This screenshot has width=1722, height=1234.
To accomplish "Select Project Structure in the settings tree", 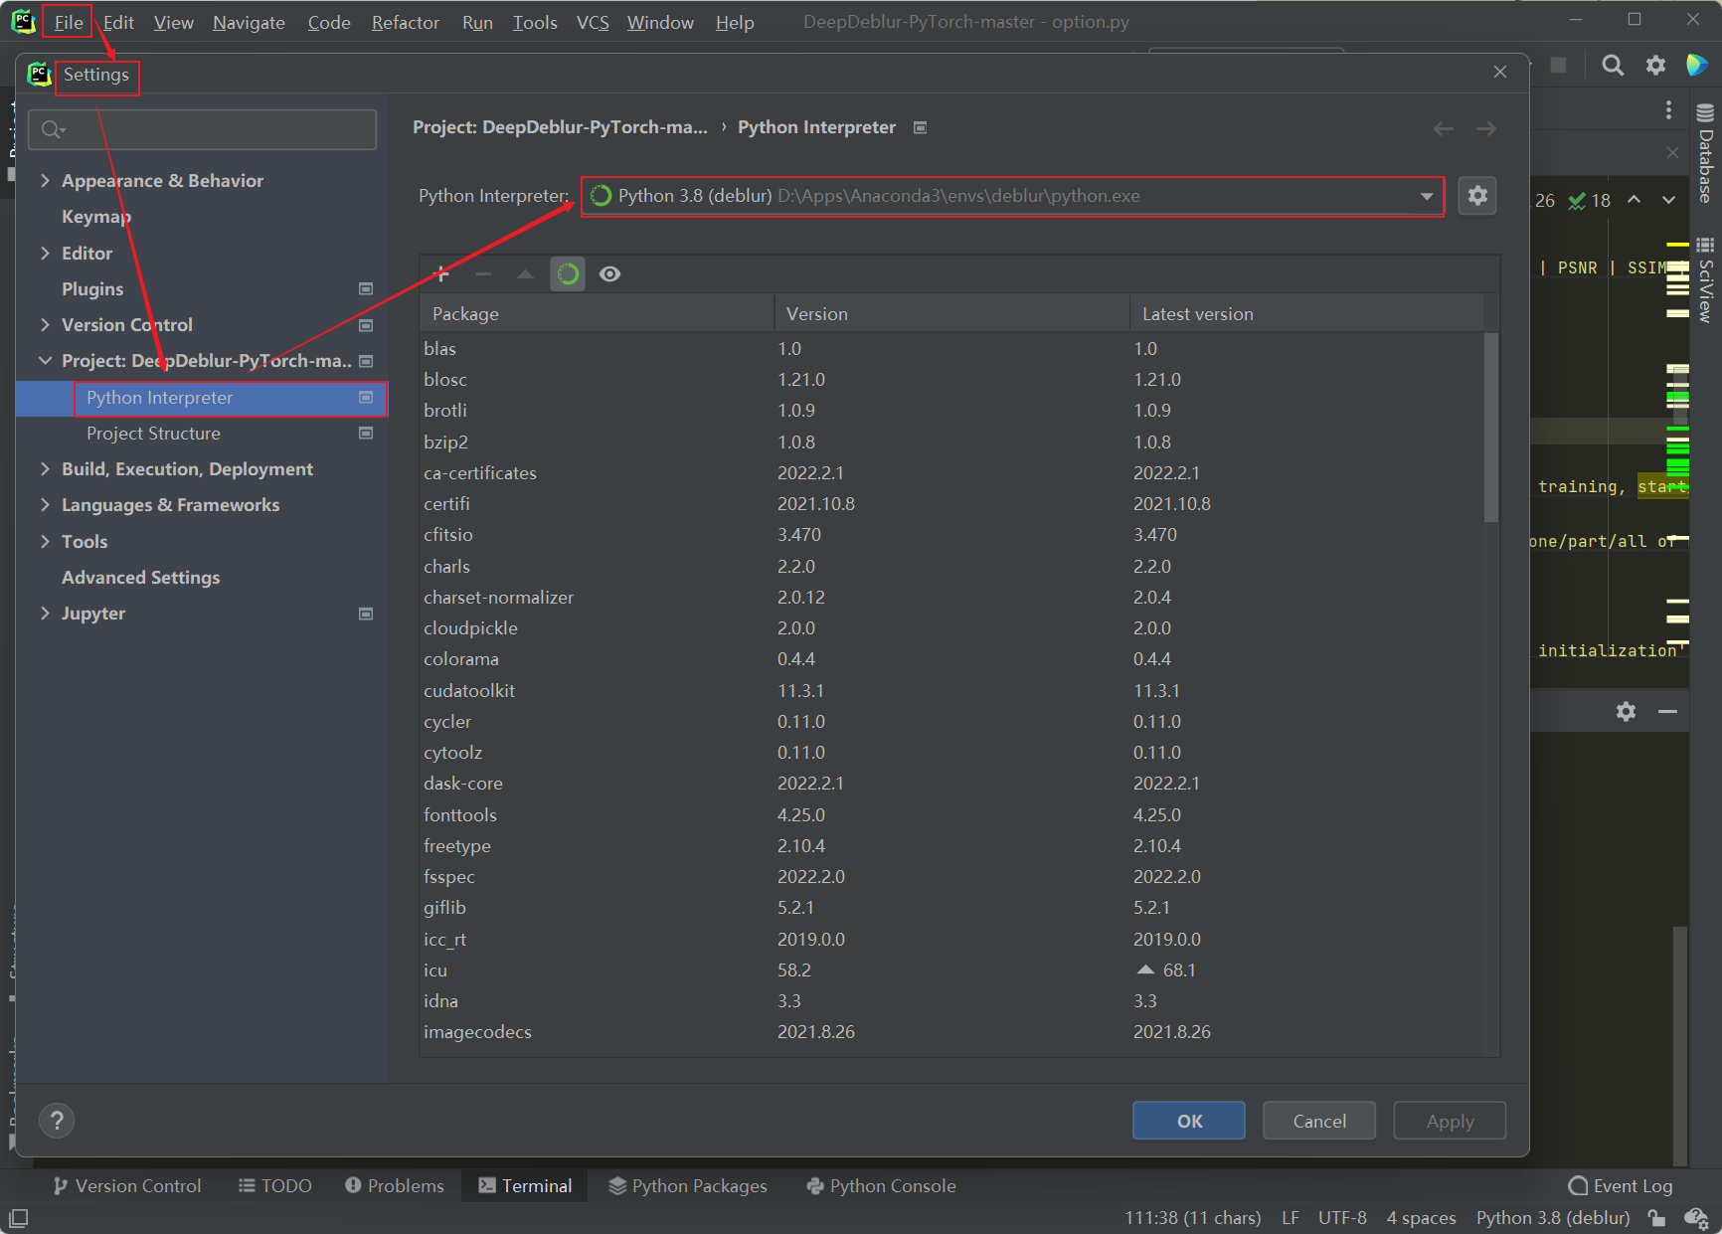I will (x=153, y=433).
